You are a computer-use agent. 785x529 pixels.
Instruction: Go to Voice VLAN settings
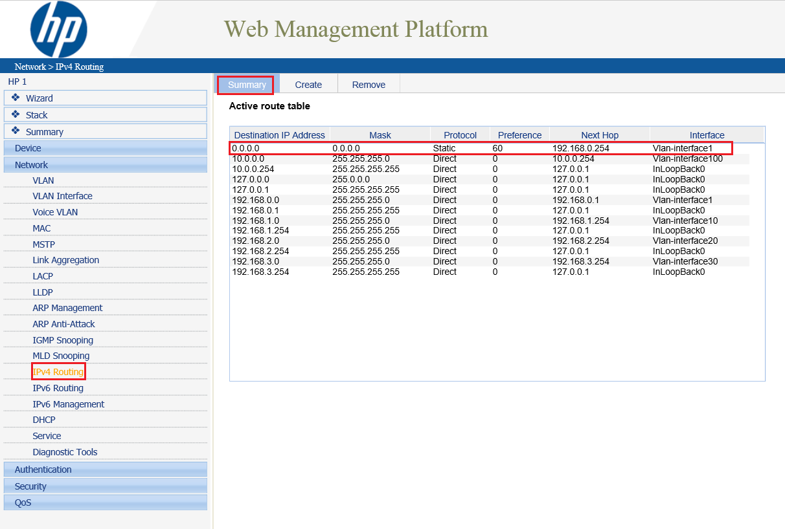pos(55,212)
